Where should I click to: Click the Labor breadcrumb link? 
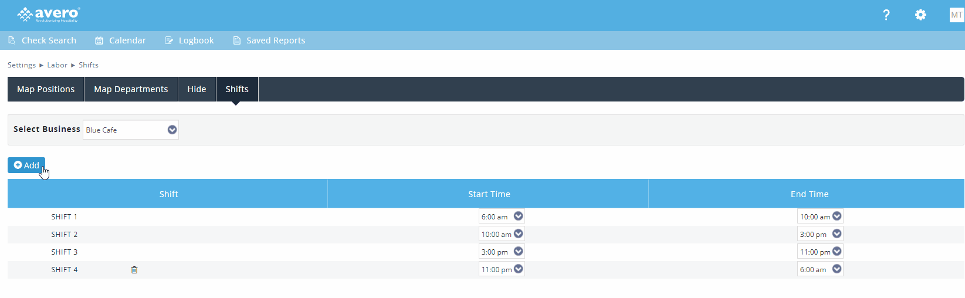[57, 65]
